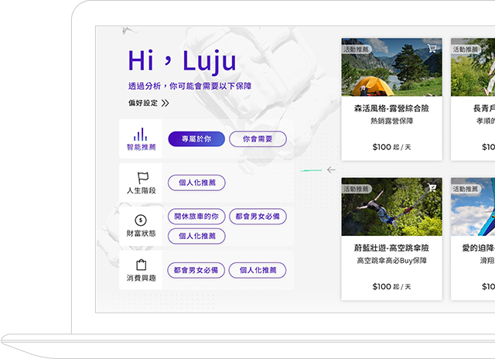Click the 智能推薦 bar chart icon
Screen dimensions: 495x359
[x=141, y=135]
